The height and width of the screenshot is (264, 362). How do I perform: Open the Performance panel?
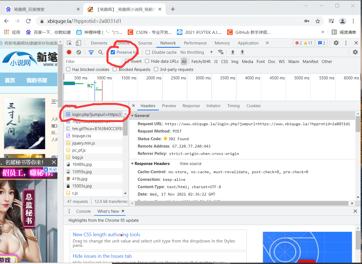pos(195,43)
